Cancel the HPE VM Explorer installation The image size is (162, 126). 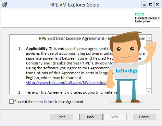[x=144, y=117]
